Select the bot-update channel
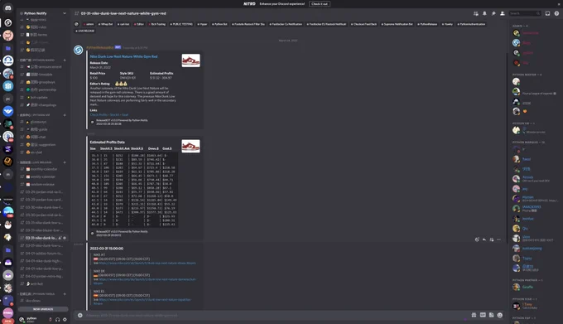Screen dimensions: 563x324 (x=43, y=97)
